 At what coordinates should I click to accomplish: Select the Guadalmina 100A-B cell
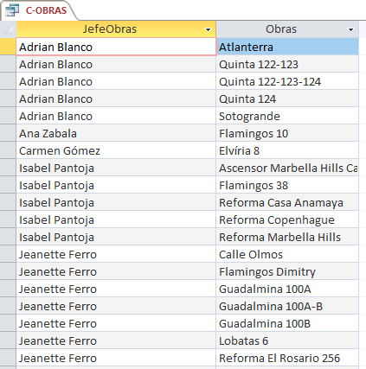coord(287,306)
